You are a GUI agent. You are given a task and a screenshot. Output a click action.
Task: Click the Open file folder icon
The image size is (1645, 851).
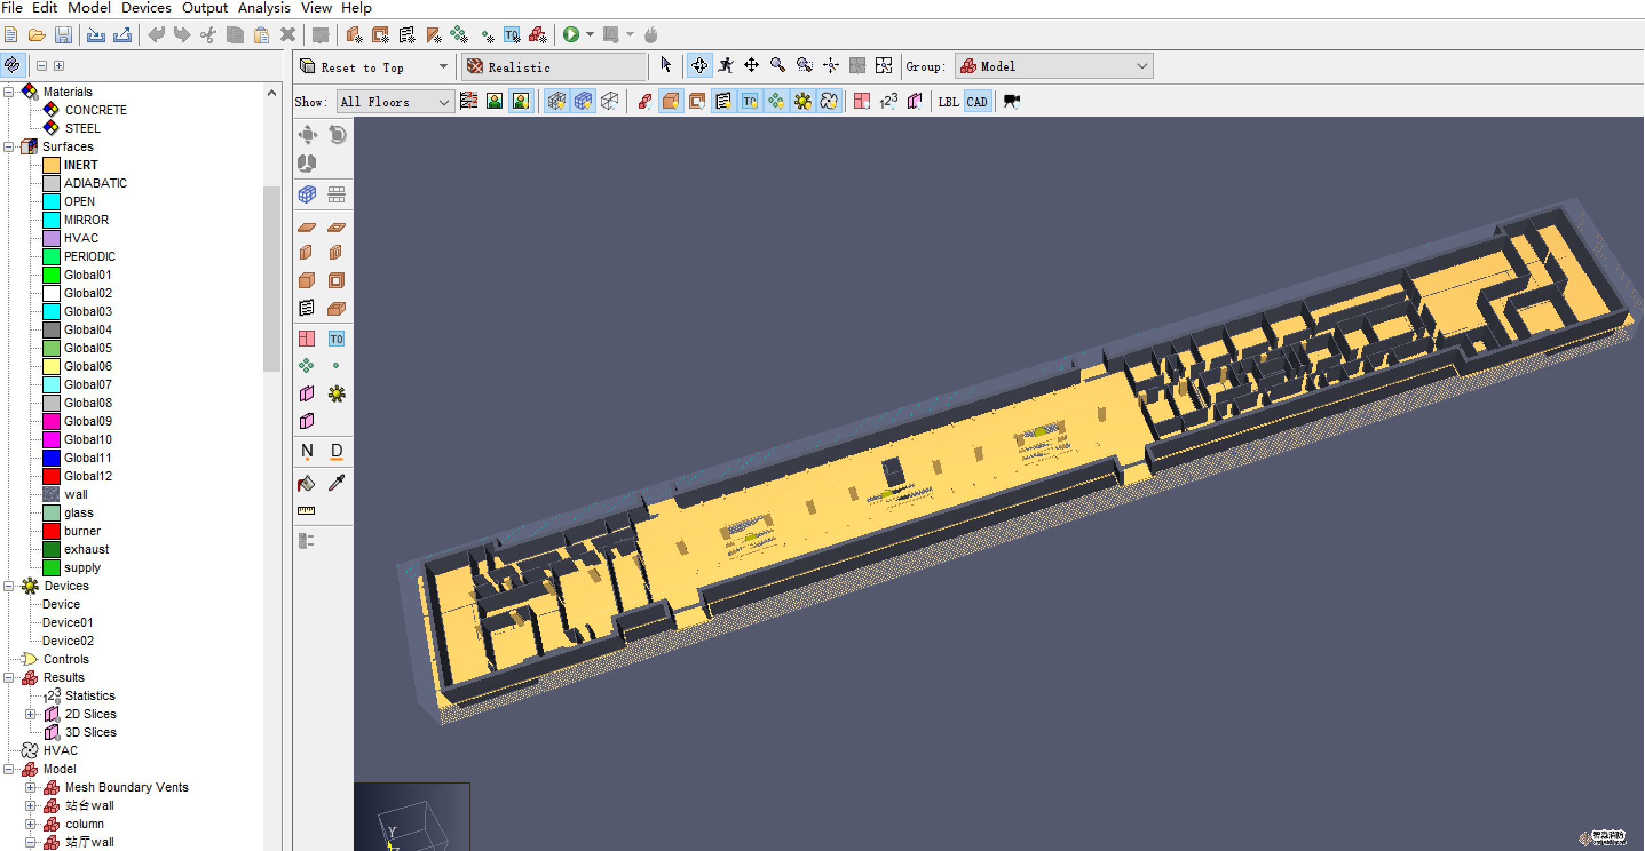(x=37, y=34)
